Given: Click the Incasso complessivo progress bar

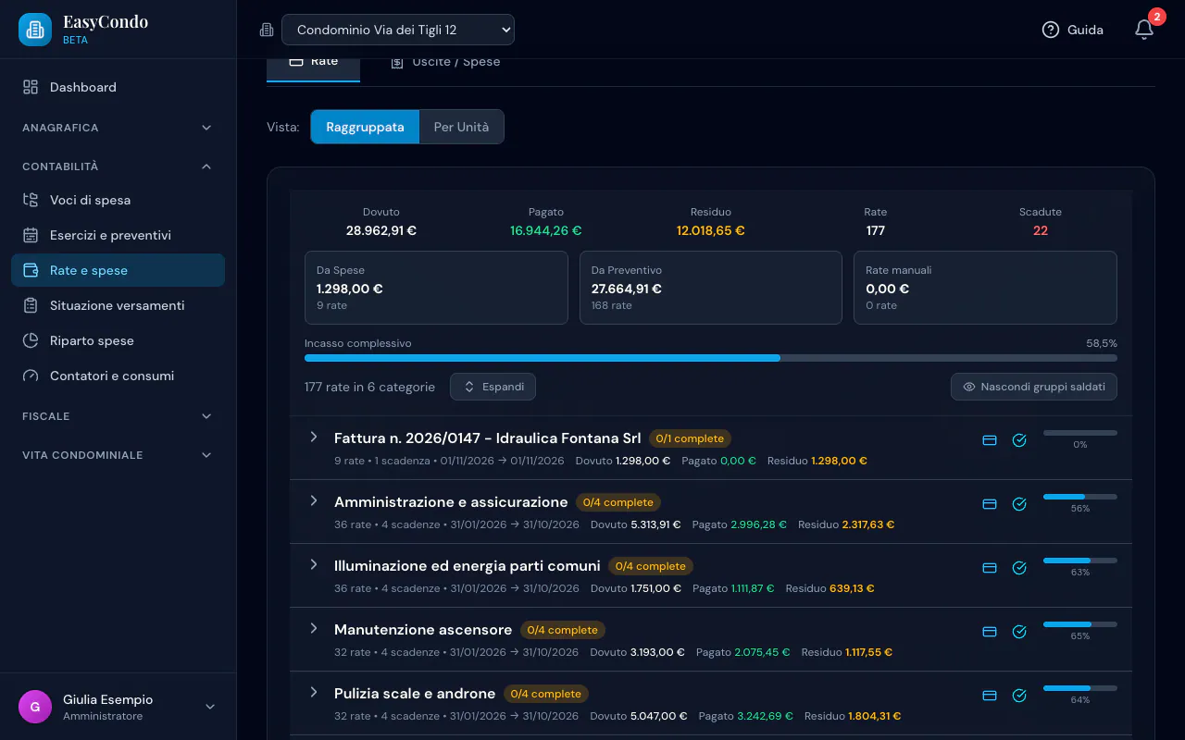Looking at the screenshot, I should (x=711, y=358).
